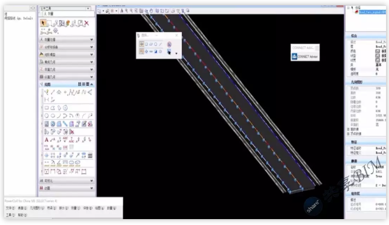The image size is (389, 225).
Task: Click the line weight swatch in General properties
Action: click(378, 60)
